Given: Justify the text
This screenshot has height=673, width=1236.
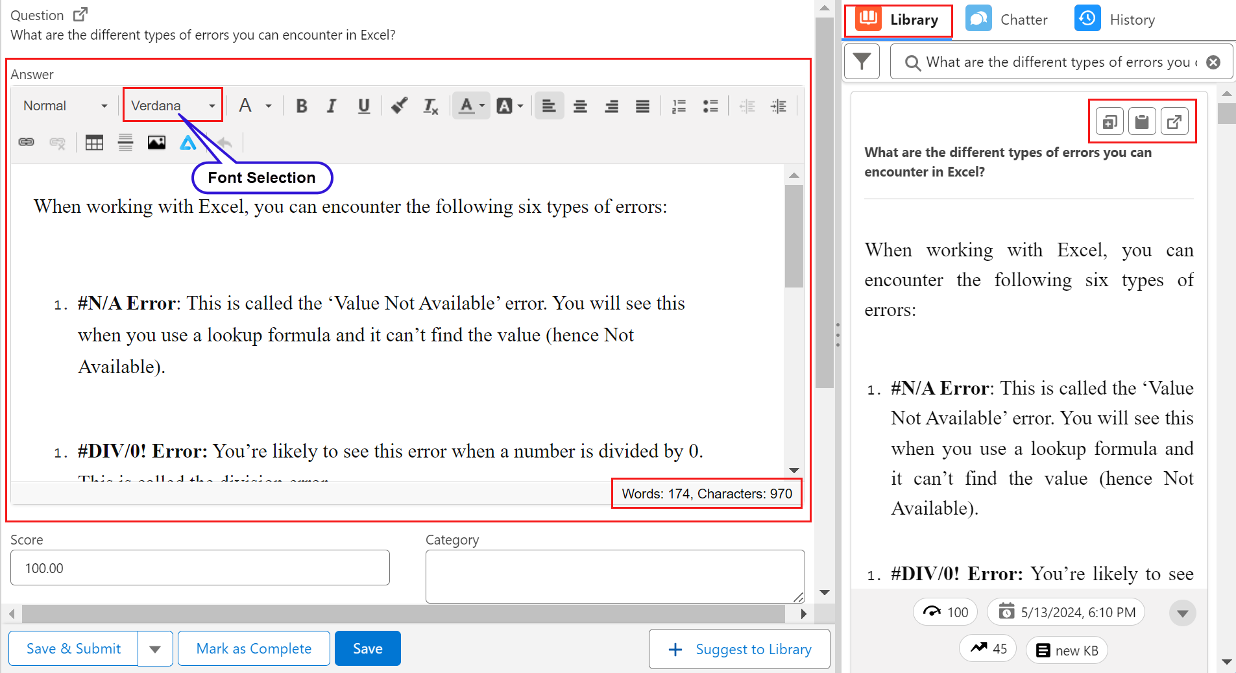Looking at the screenshot, I should click(642, 106).
